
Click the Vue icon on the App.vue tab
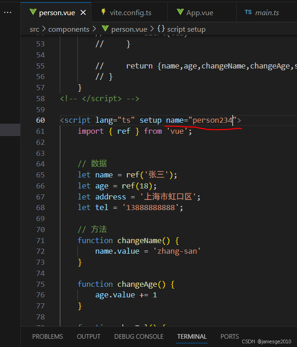[x=180, y=12]
